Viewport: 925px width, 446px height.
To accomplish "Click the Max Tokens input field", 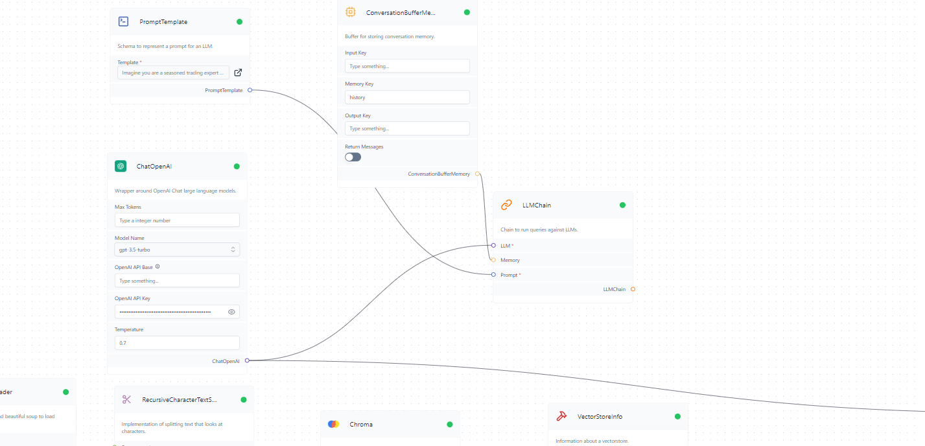I will tap(177, 220).
